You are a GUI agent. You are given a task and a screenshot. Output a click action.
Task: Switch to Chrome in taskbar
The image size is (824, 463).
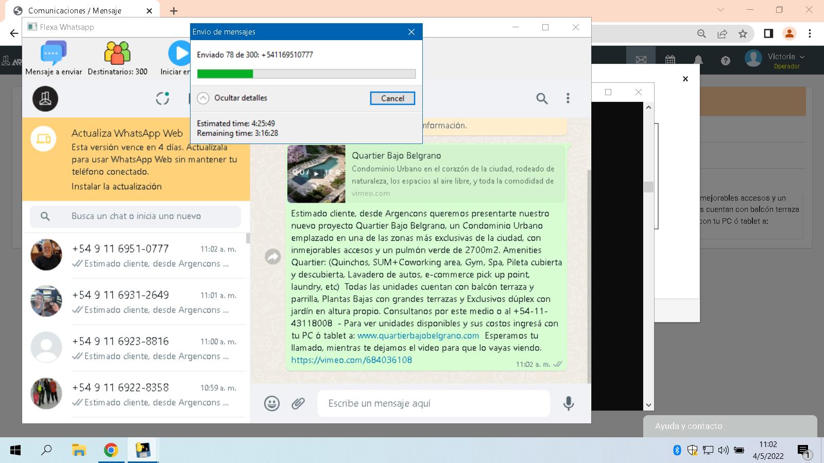click(x=111, y=450)
